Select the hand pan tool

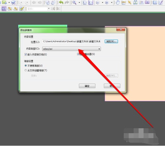point(118,2)
